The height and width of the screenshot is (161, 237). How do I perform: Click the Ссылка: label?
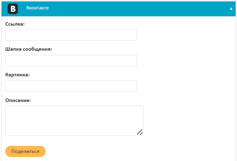(15, 24)
